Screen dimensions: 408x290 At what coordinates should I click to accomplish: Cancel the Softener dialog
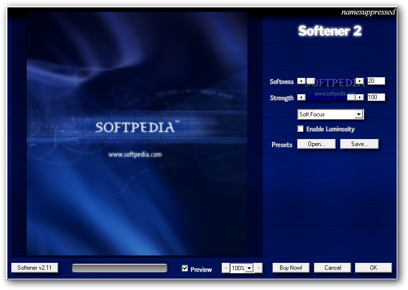pyautogui.click(x=332, y=268)
